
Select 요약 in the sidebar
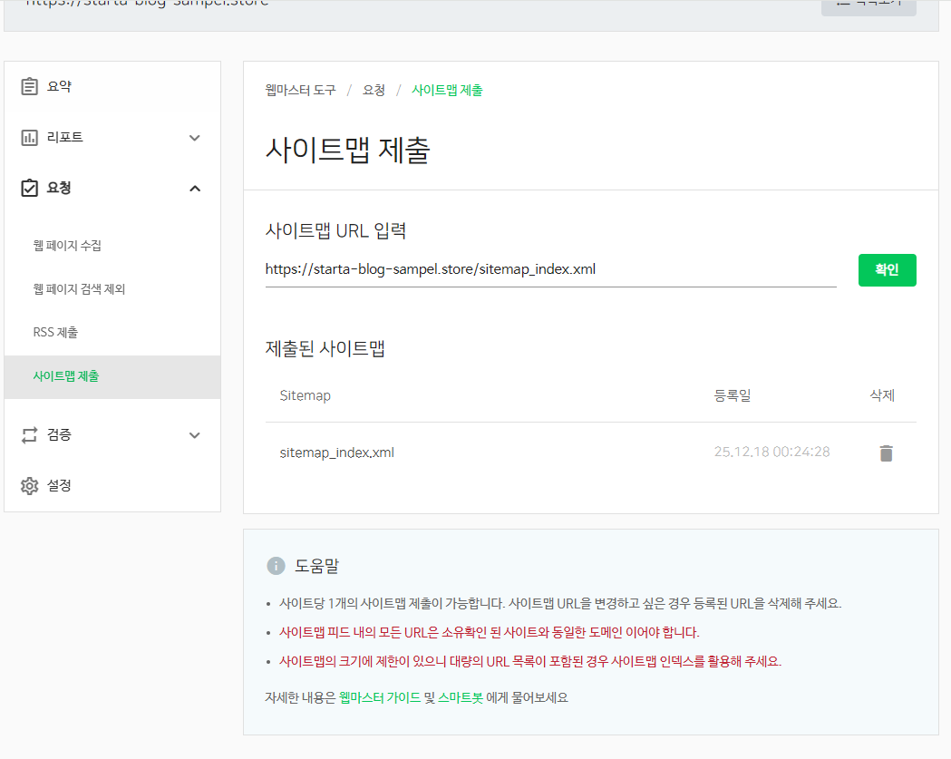click(x=112, y=86)
